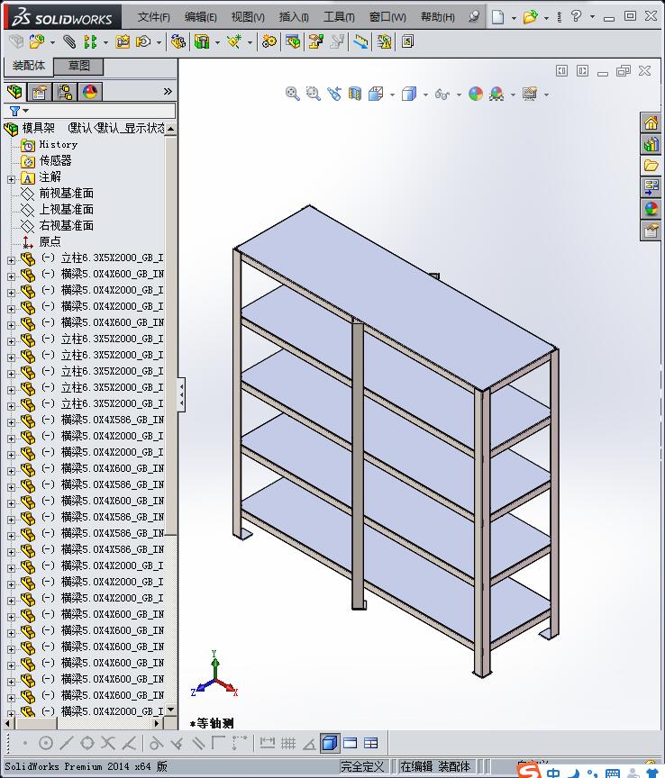Screen dimensions: 665x778
Task: Expand the topmost 立柱6.3X5X2000 component
Action: (x=12, y=260)
